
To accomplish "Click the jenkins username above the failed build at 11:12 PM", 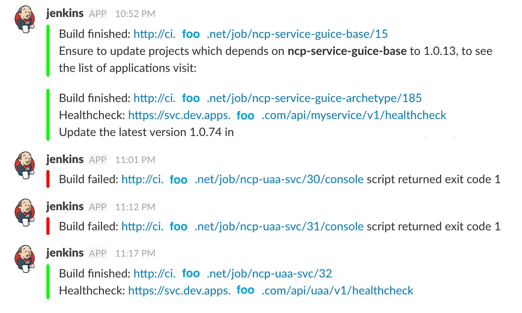I will [64, 206].
